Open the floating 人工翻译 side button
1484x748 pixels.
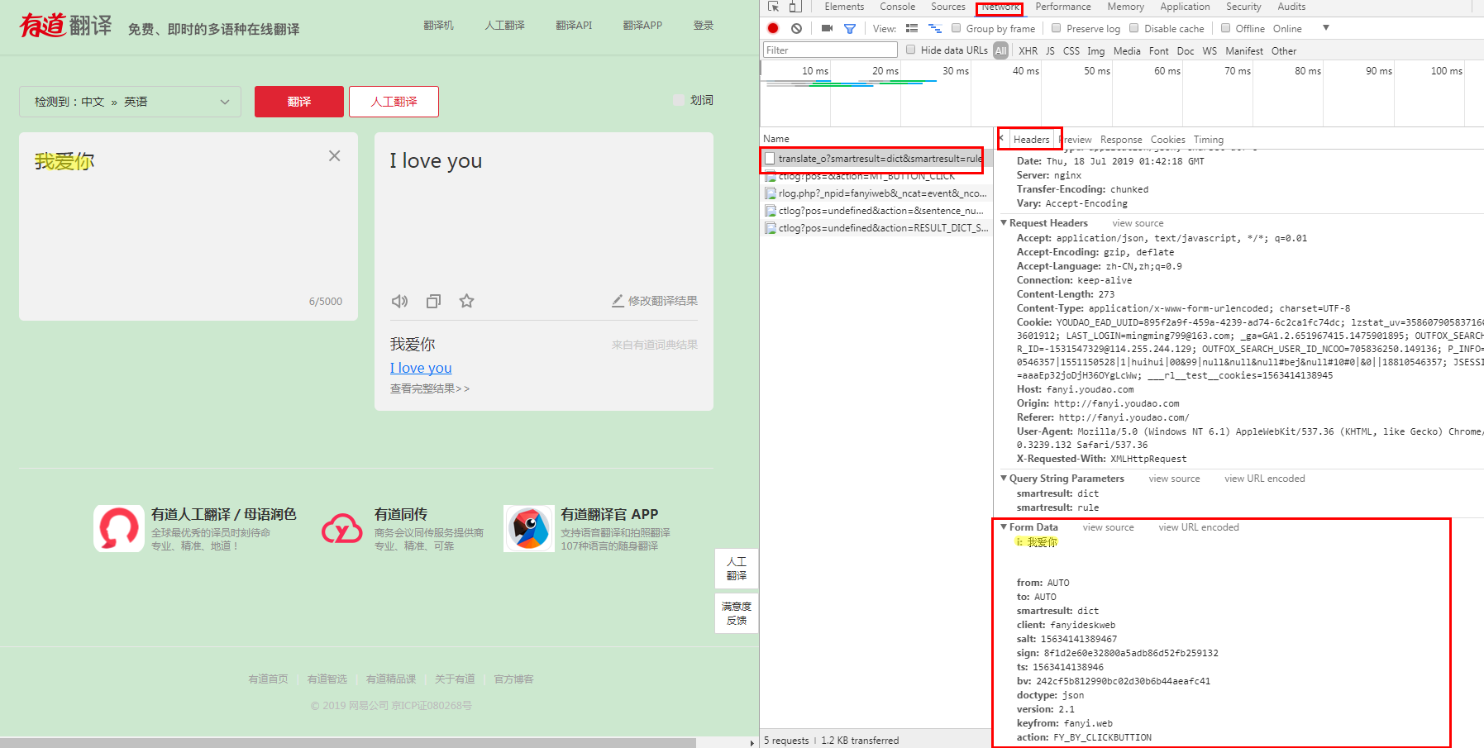[x=737, y=569]
